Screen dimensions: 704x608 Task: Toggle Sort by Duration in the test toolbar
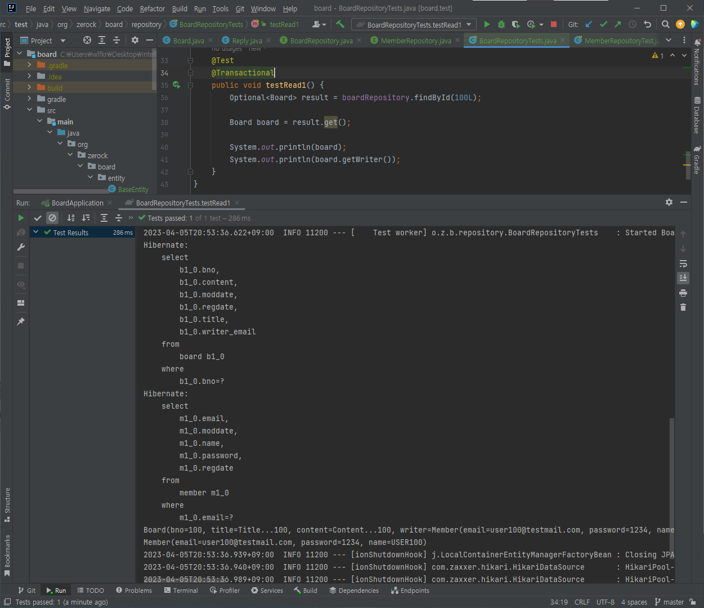pyautogui.click(x=86, y=218)
